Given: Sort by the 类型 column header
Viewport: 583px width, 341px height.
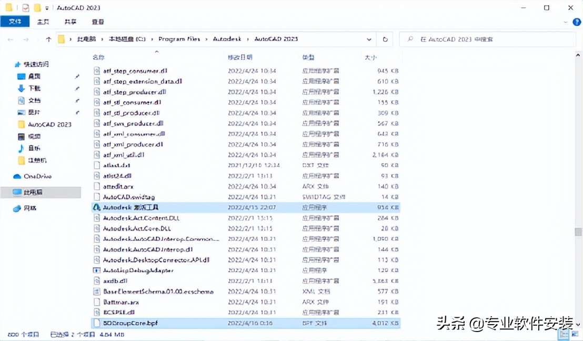Looking at the screenshot, I should click(308, 57).
